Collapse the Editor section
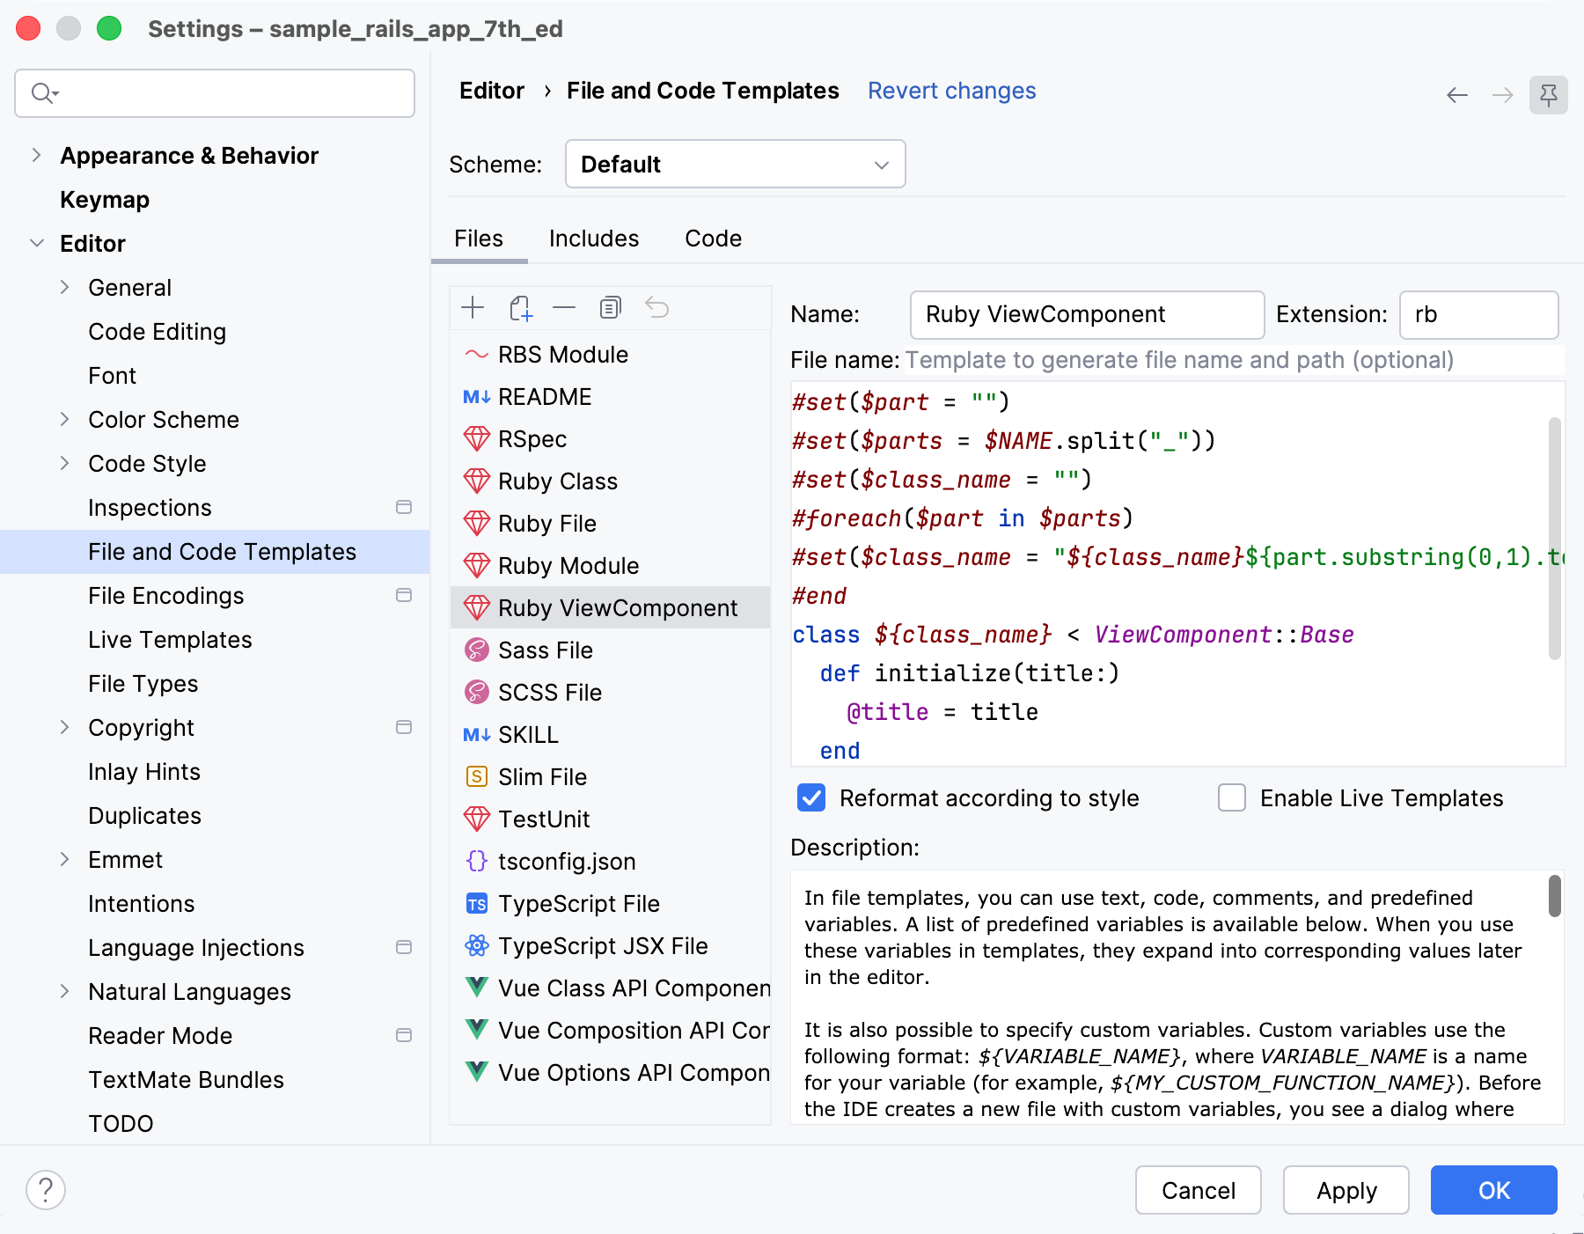This screenshot has width=1584, height=1234. point(36,243)
